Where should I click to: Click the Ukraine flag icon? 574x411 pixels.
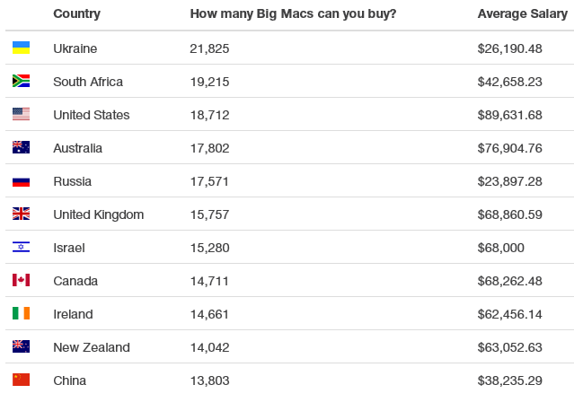click(x=21, y=48)
